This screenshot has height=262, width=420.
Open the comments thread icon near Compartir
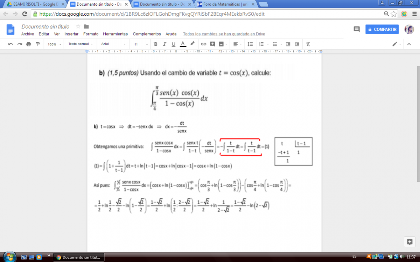(357, 29)
